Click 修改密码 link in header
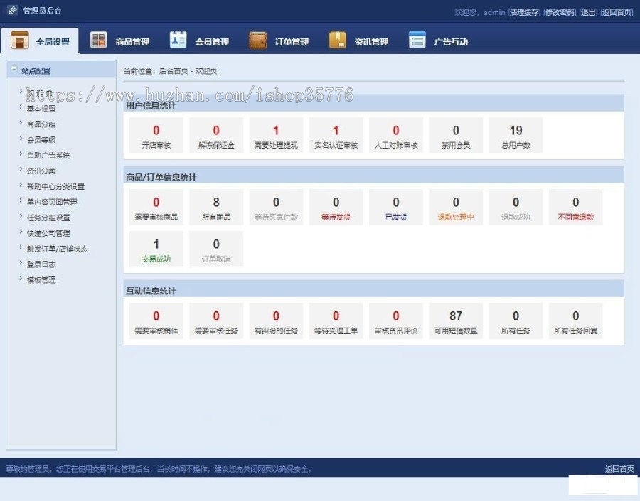 click(x=560, y=13)
